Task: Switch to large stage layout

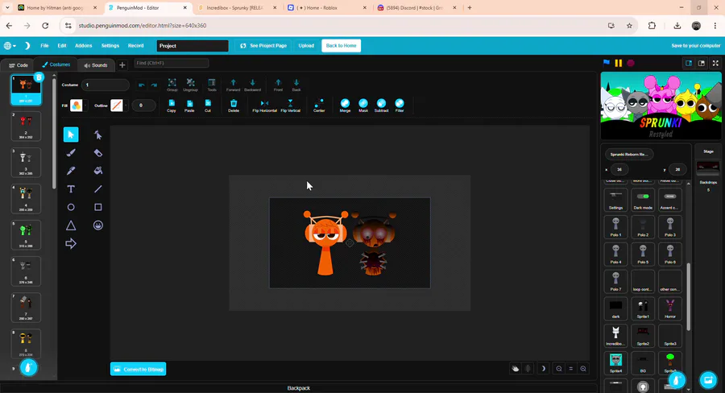Action: pyautogui.click(x=702, y=64)
